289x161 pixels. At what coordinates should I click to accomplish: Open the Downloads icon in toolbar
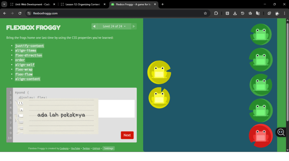coord(235,13)
